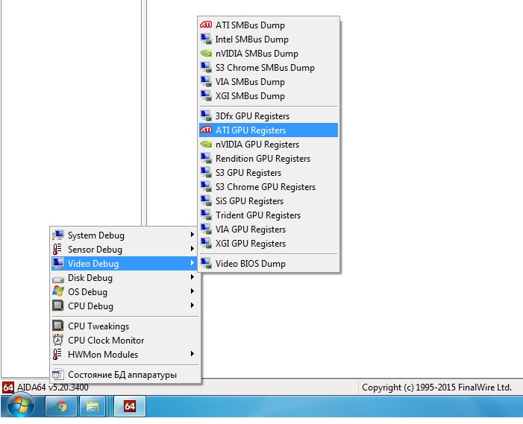This screenshot has width=523, height=424.
Task: Select the Intel SMBus Dump entry
Action: [269, 39]
